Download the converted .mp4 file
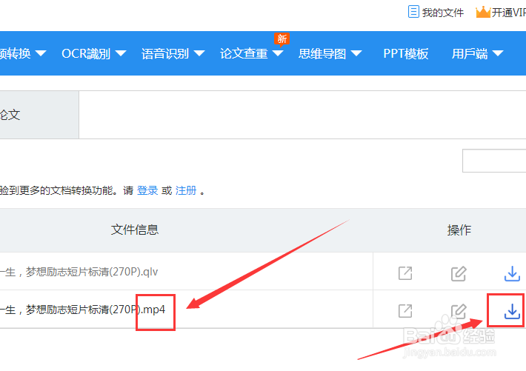 coord(512,311)
